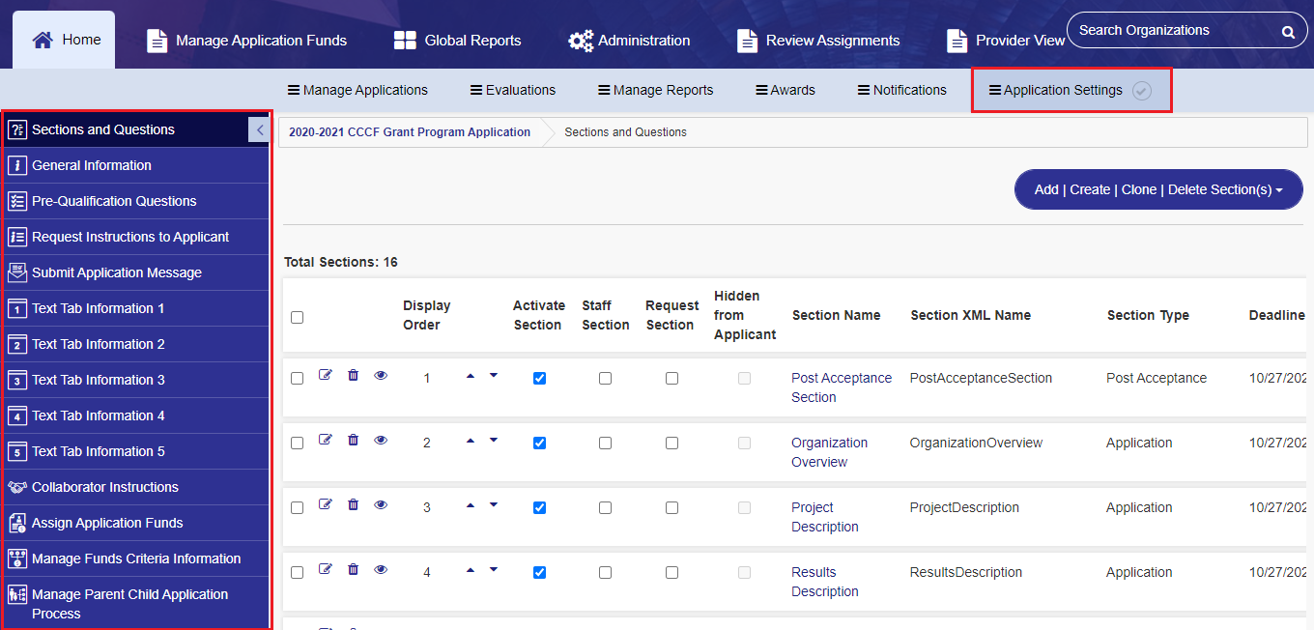Enable Staff Section for Project Description
The height and width of the screenshot is (630, 1314).
[605, 508]
